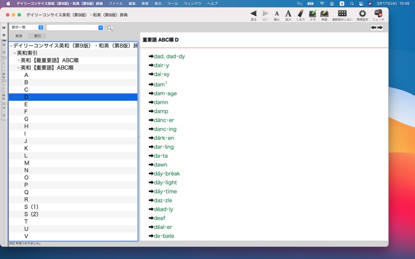Open the 部分一致 match type dropdown
415x259 pixels.
(x=26, y=27)
